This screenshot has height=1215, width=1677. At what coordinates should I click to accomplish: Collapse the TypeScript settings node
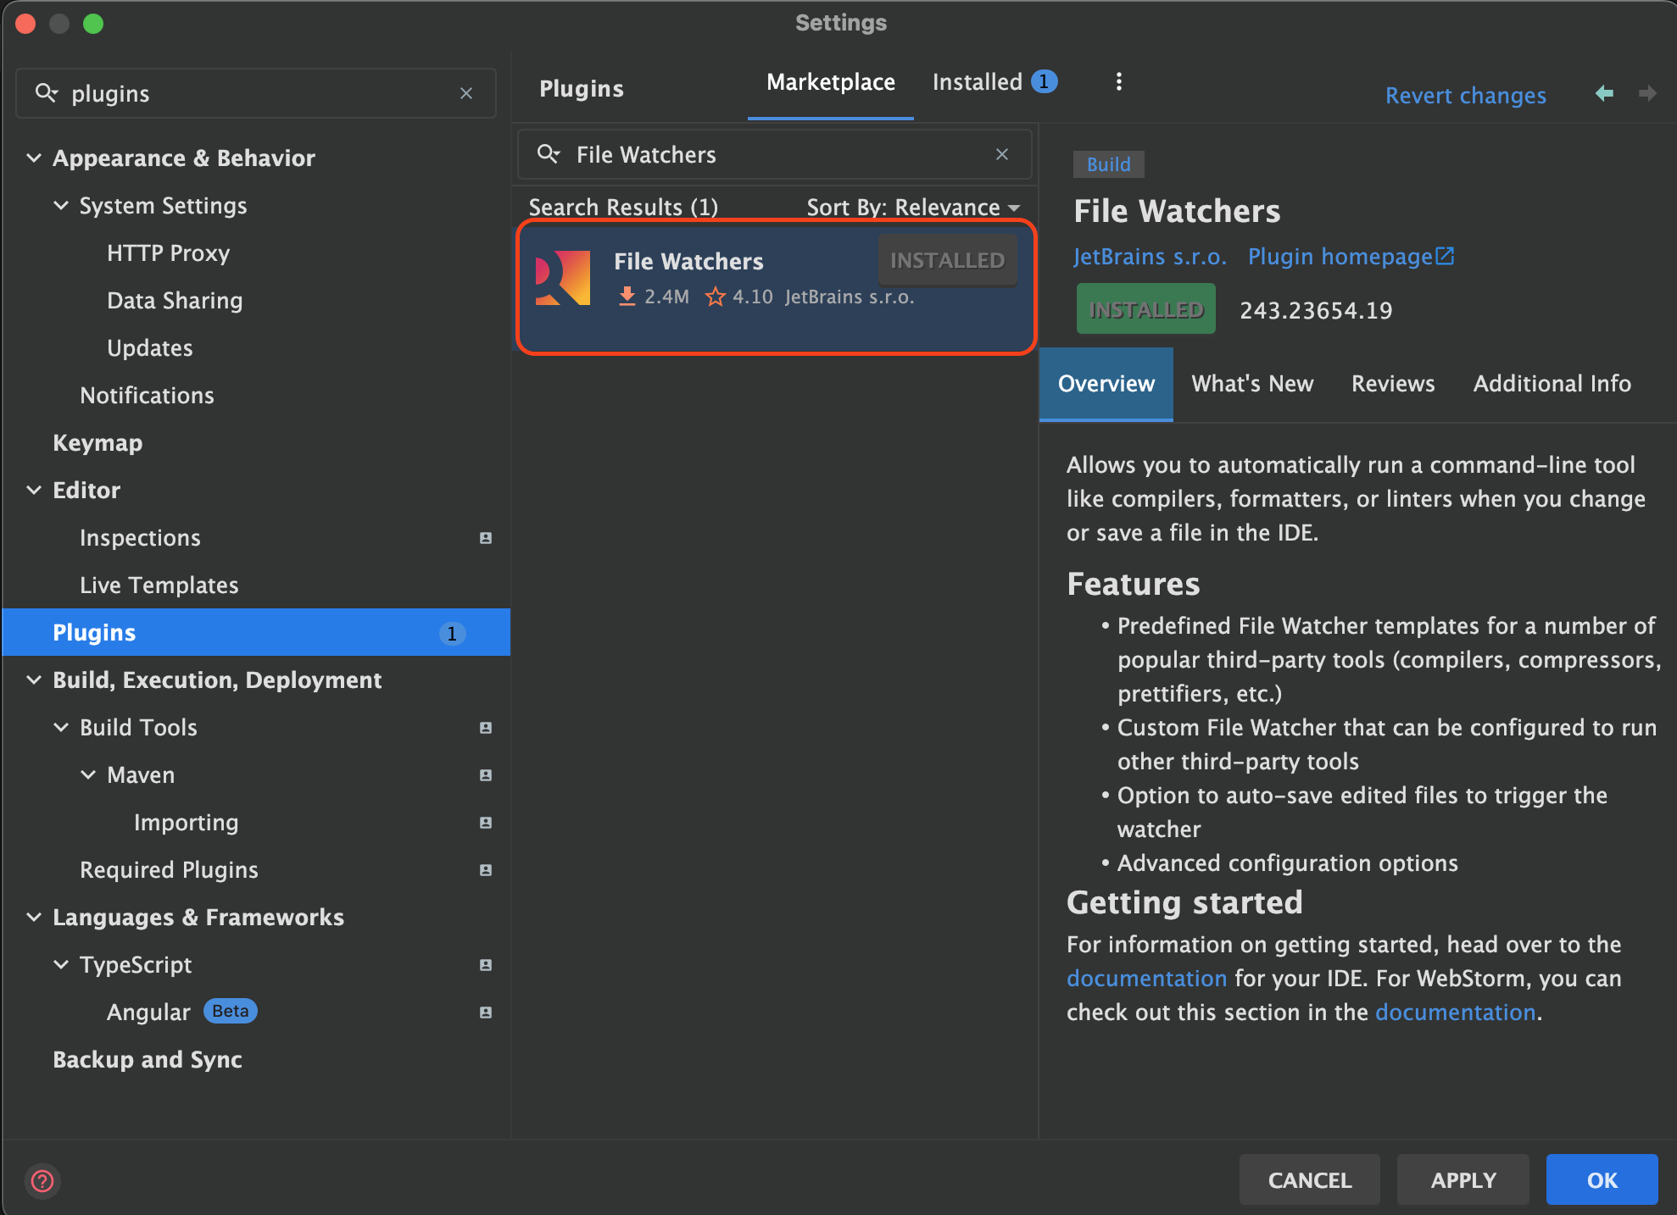(61, 964)
